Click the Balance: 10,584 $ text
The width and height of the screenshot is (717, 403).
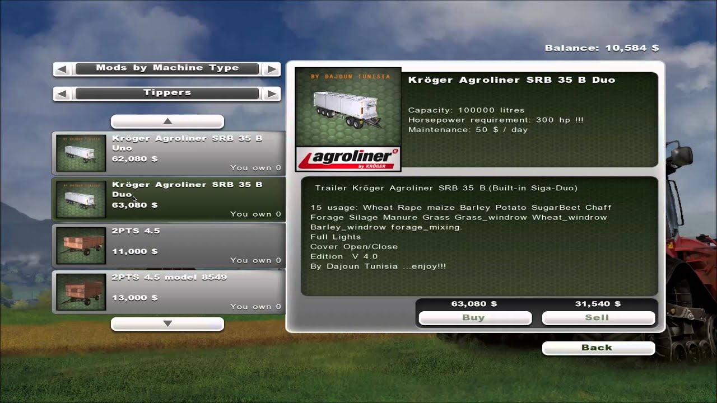(602, 48)
